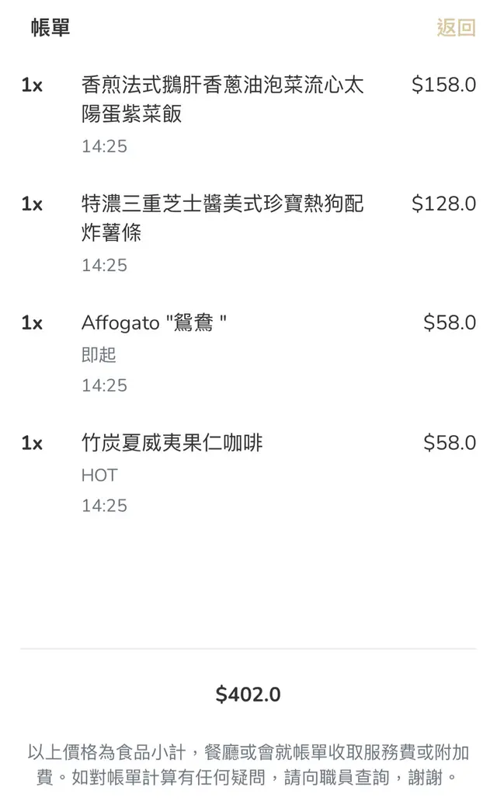The image size is (497, 801).
Task: Click the 即起 note under Affogato
Action: [99, 355]
